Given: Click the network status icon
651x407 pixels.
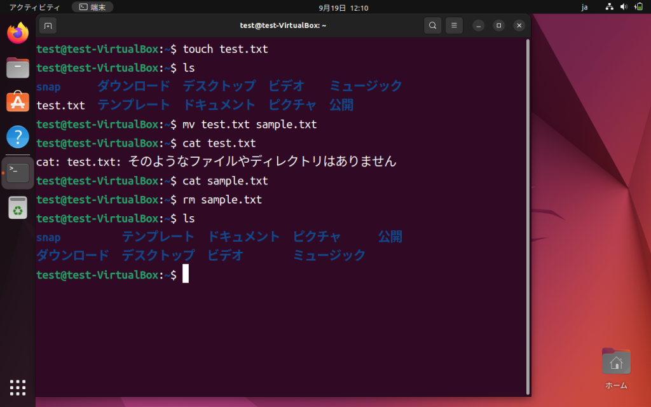Looking at the screenshot, I should click(x=610, y=6).
